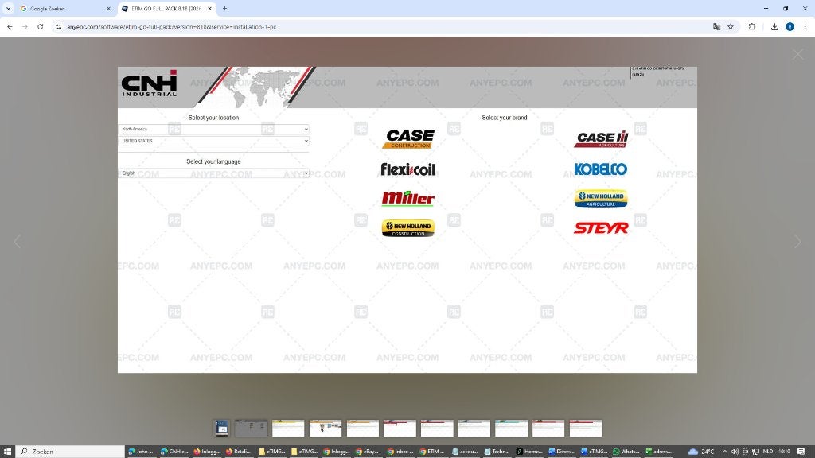This screenshot has height=458, width=815.
Task: Go to the previous lightbox image
Action: click(18, 242)
